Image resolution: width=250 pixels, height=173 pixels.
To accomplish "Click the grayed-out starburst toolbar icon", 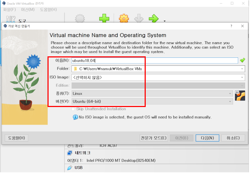I will pyautogui.click(x=80, y=18).
